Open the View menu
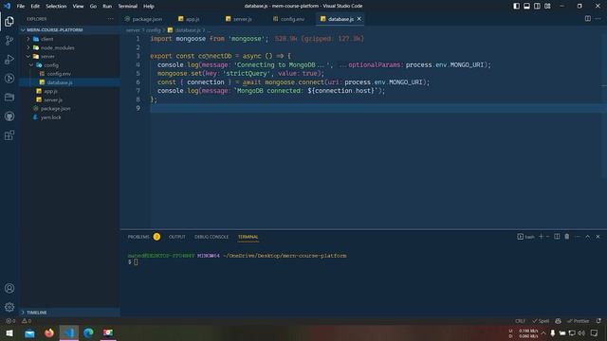 (78, 6)
